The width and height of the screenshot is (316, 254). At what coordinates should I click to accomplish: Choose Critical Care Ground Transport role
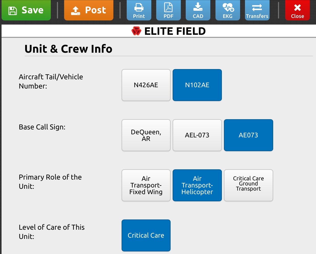[248, 185]
